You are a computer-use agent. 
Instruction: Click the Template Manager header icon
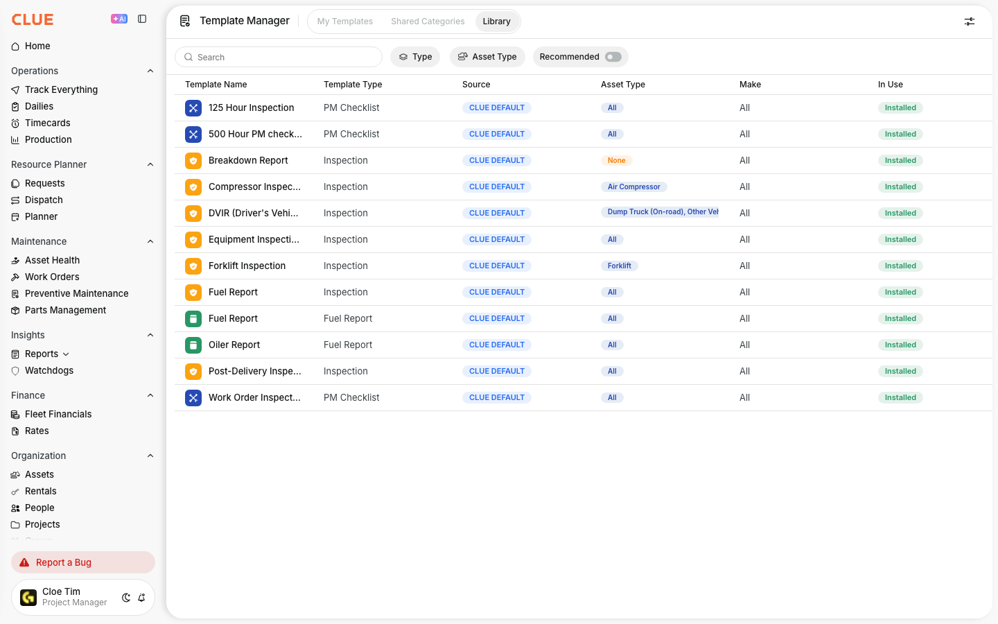tap(185, 21)
